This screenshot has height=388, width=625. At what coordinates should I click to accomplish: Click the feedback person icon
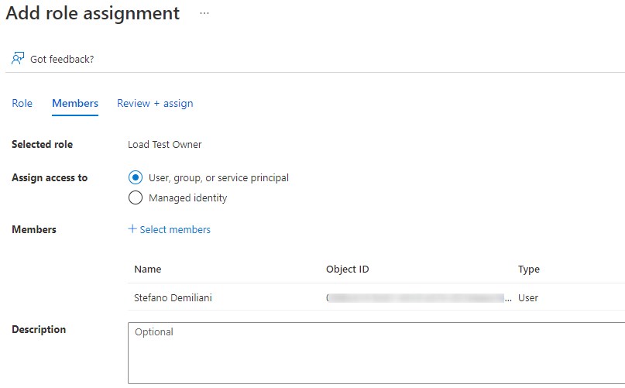[x=18, y=59]
